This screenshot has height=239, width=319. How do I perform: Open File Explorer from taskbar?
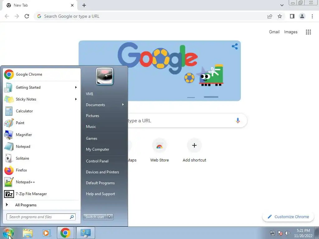click(x=28, y=233)
